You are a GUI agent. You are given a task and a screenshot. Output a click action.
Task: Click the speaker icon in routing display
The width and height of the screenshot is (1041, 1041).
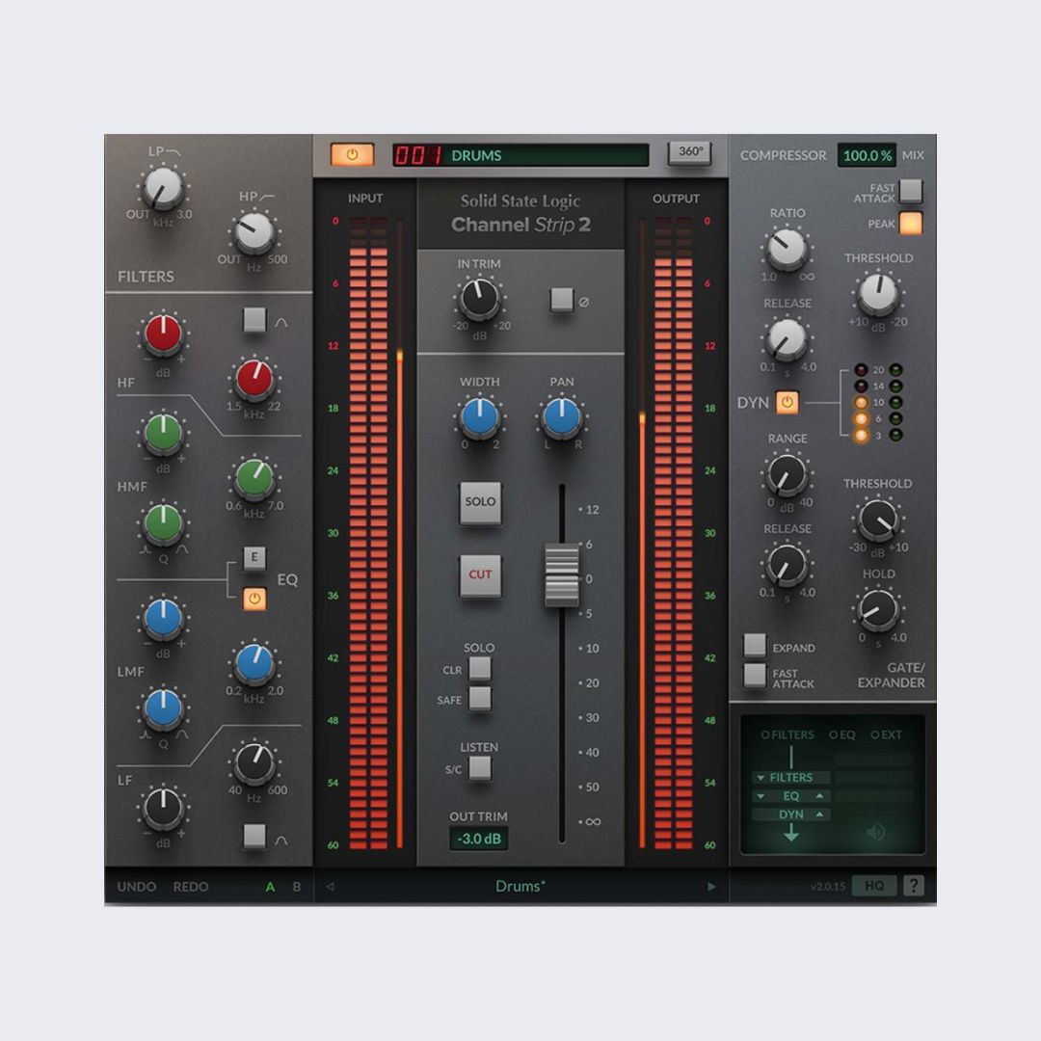tap(875, 832)
